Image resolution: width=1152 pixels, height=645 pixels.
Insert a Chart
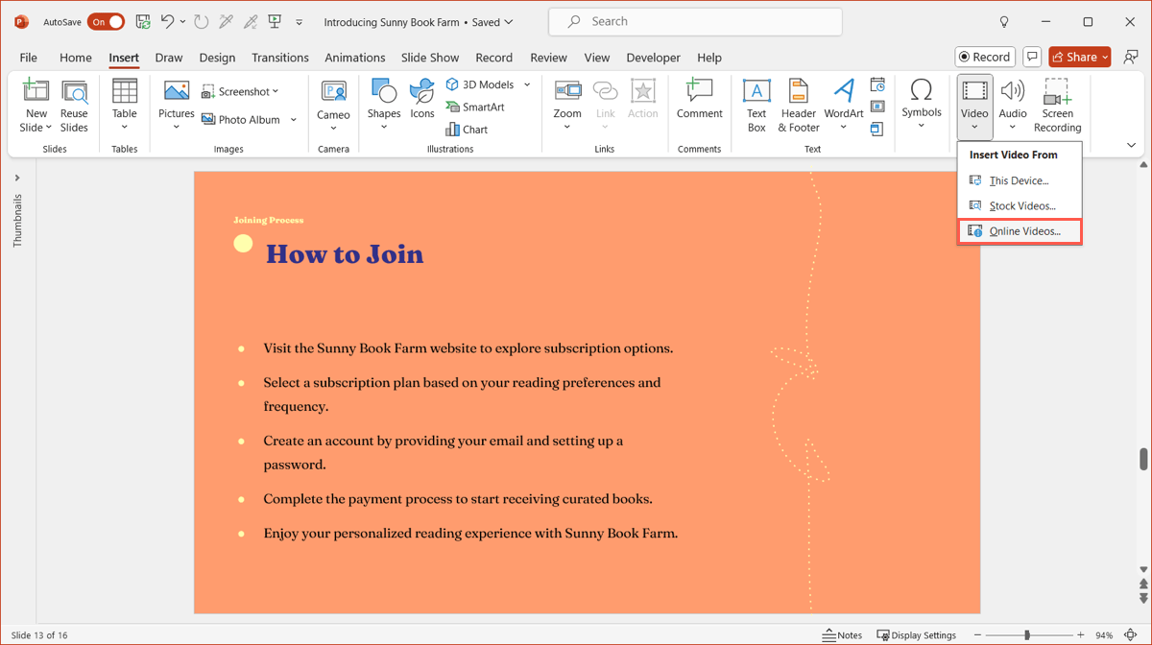pos(467,129)
